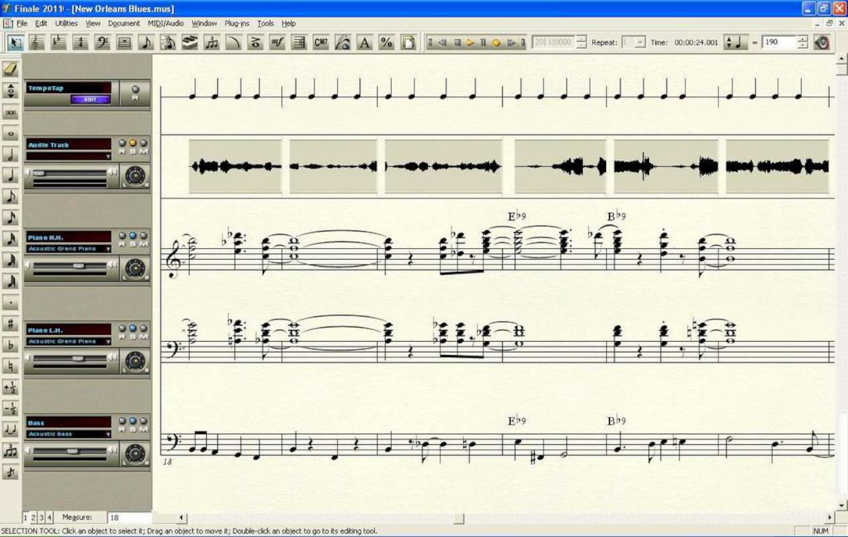Viewport: 848px width, 537px height.
Task: Select the sharp in the Simple Entry palette
Action: coord(9,323)
